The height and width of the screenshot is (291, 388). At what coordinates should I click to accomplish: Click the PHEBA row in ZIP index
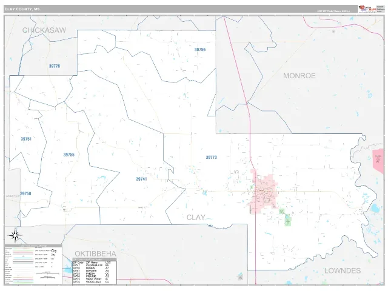95,273
